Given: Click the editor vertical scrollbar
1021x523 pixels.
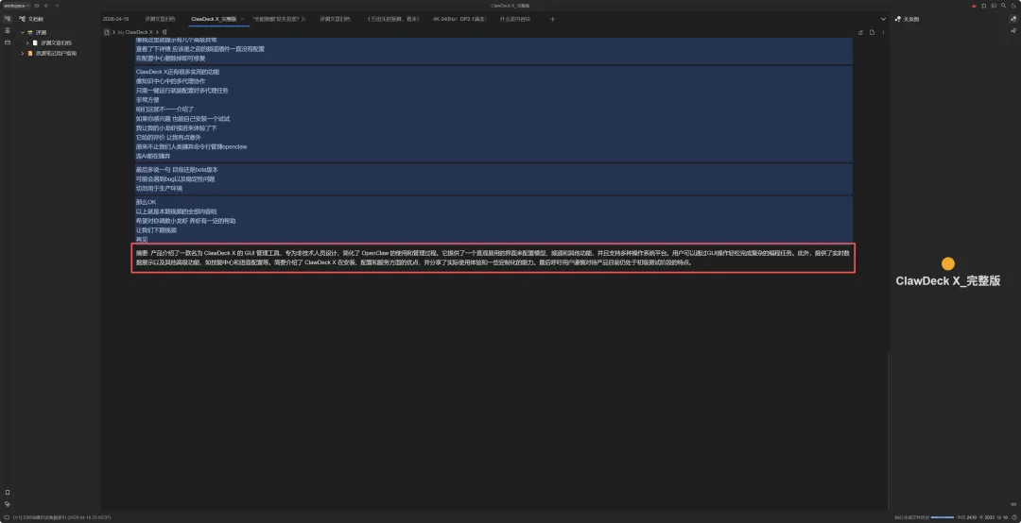Looking at the screenshot, I should (x=889, y=430).
